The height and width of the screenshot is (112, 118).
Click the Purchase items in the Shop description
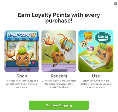22,84
